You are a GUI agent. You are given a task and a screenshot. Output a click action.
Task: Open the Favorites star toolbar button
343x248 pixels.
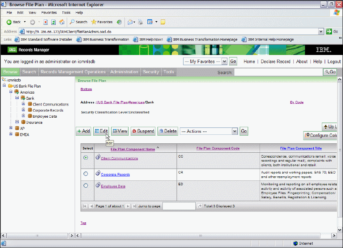102,22
